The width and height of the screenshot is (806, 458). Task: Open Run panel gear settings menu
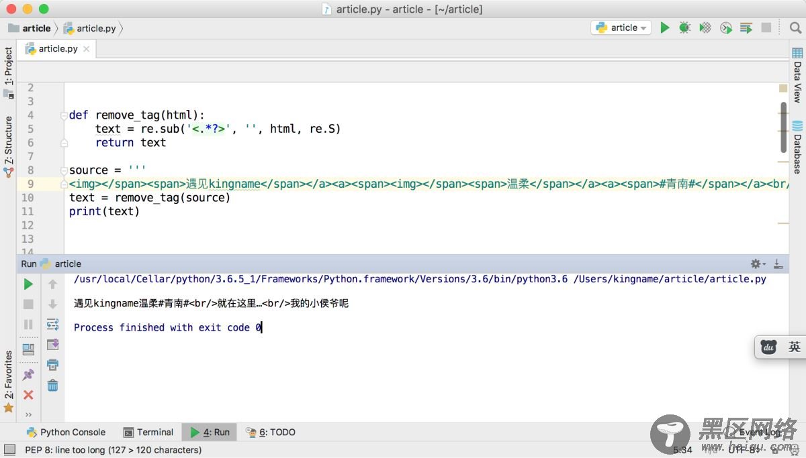[758, 264]
